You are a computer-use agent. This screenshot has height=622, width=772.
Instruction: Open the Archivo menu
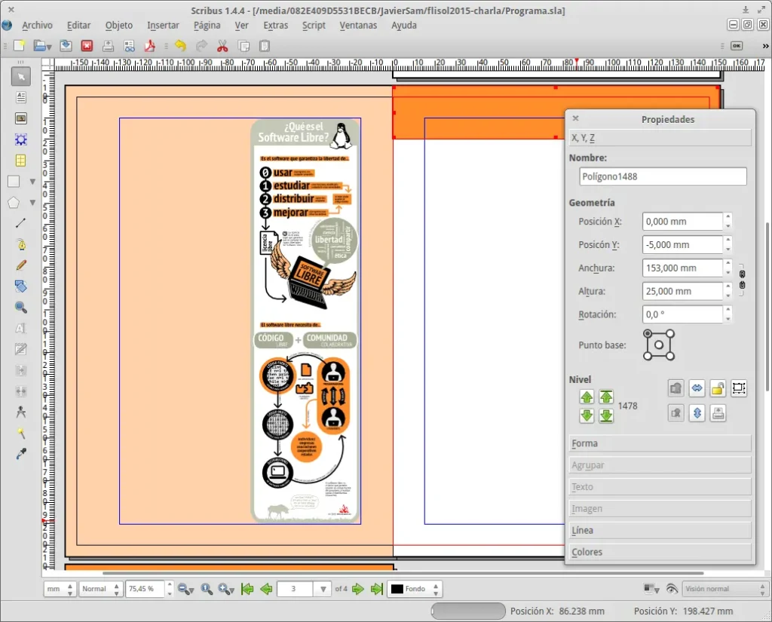37,25
